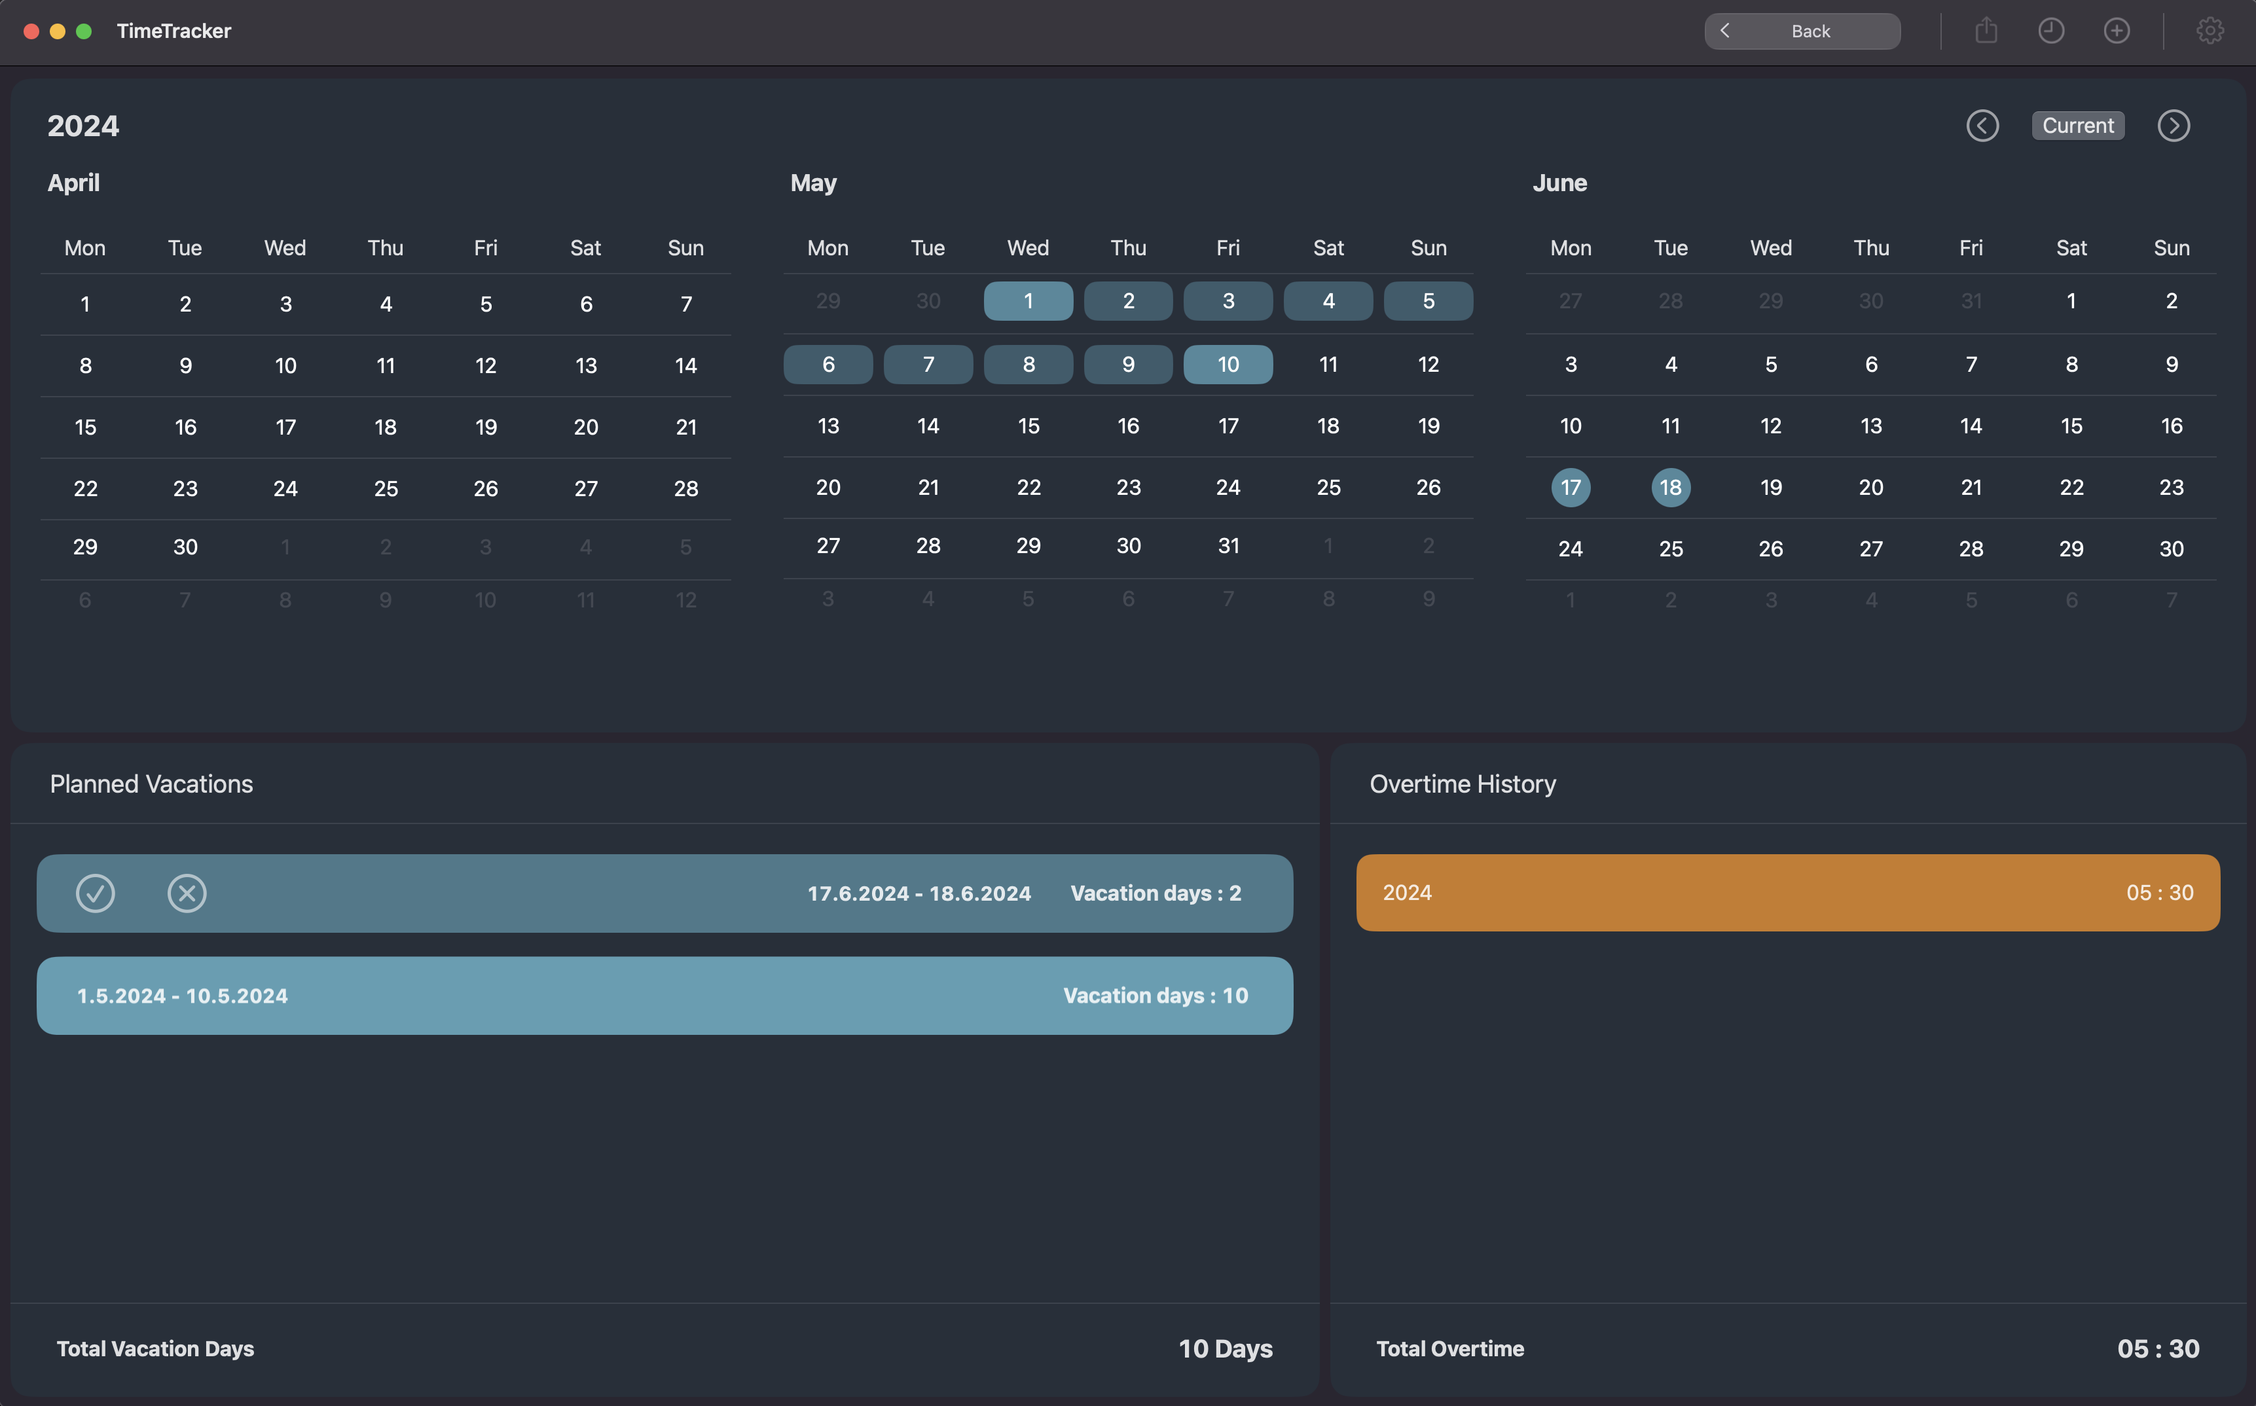Click the 2024 year heading
2256x1406 pixels.
(84, 126)
